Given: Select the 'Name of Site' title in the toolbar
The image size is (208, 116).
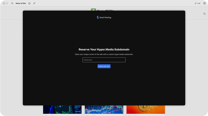Looking at the screenshot, I should tap(21, 3).
